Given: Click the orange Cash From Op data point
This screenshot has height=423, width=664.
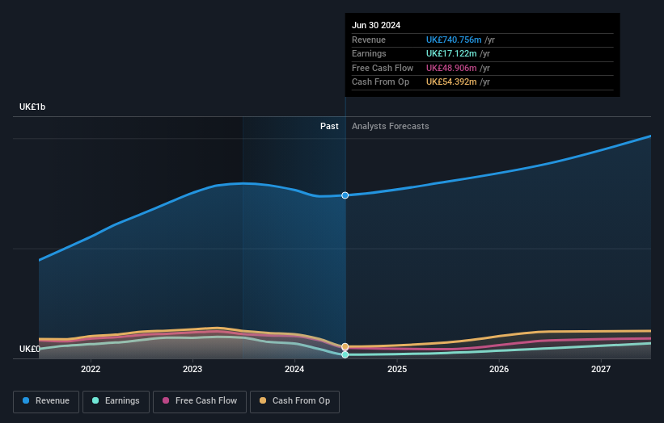Looking at the screenshot, I should [345, 346].
